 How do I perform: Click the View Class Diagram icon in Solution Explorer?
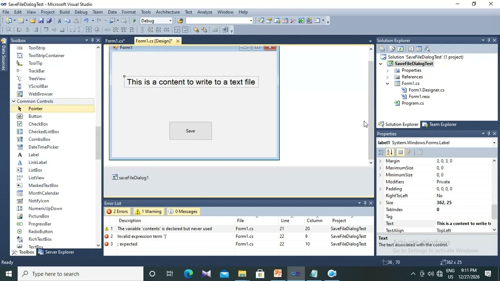click(427, 49)
